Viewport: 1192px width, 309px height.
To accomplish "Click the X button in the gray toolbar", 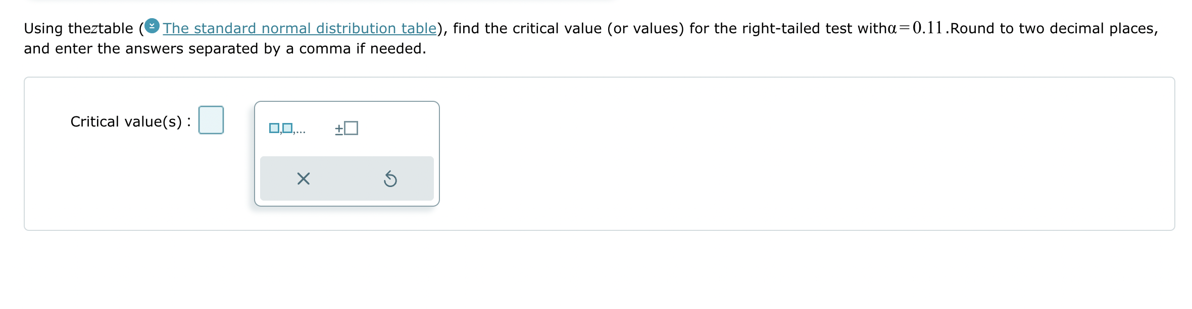I will click(302, 179).
